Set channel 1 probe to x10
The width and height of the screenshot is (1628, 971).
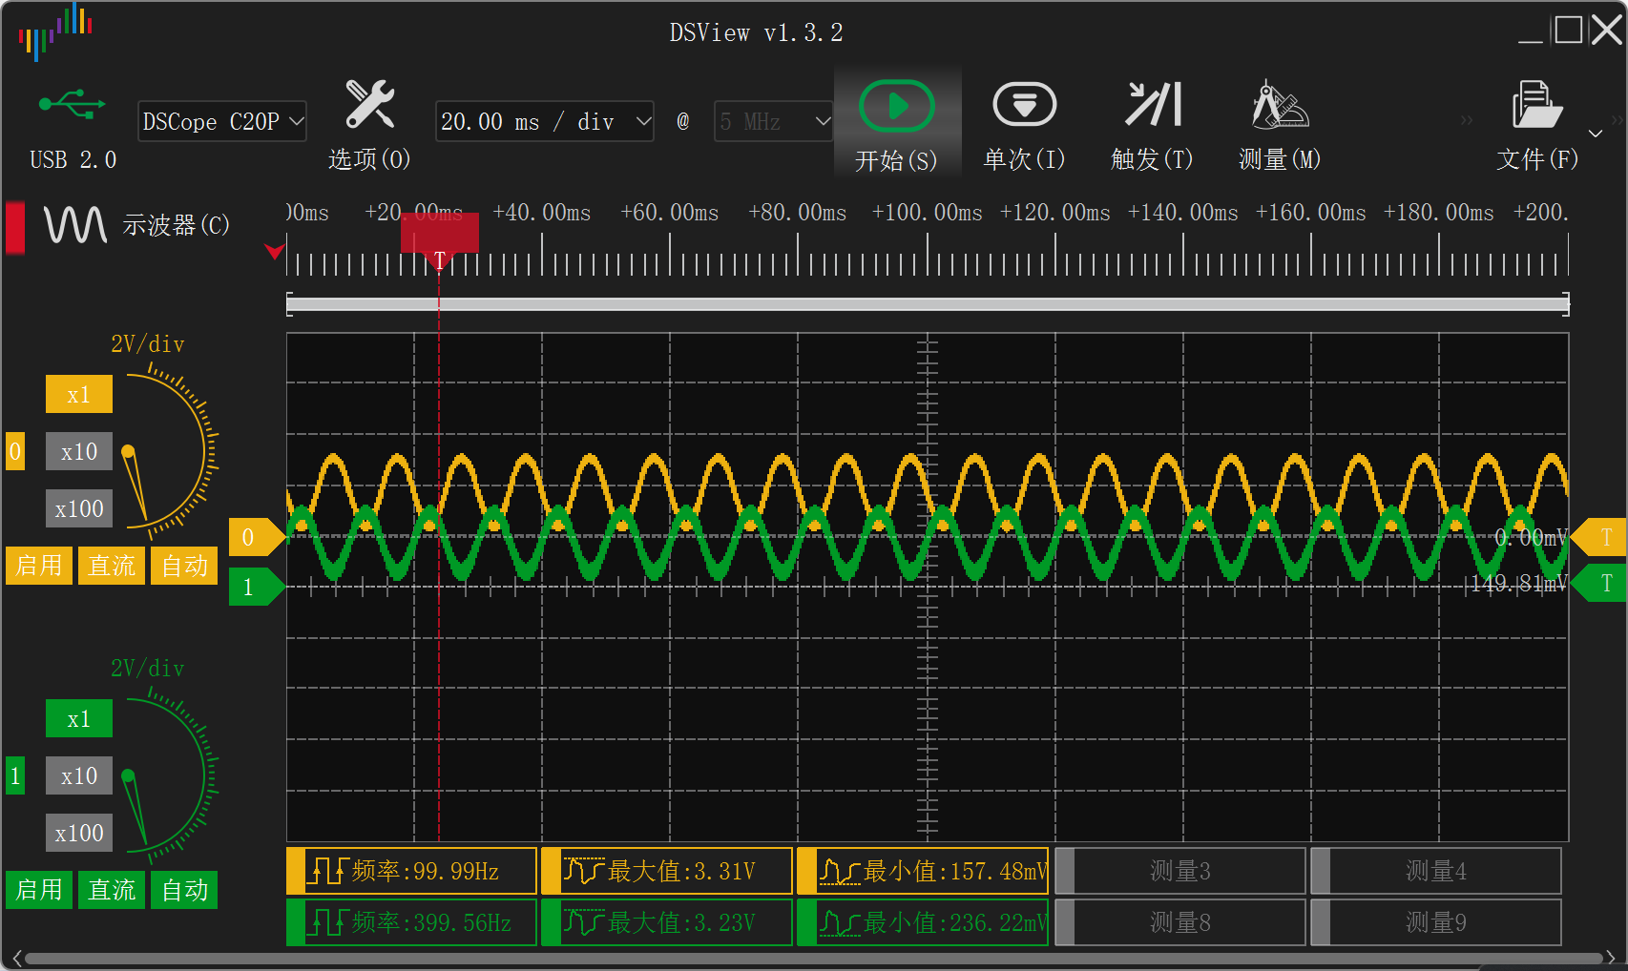(x=79, y=775)
